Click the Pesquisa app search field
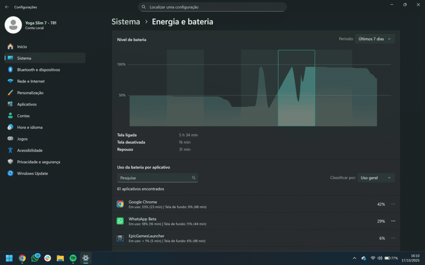Screen dimensions: 425x265 click(157, 178)
